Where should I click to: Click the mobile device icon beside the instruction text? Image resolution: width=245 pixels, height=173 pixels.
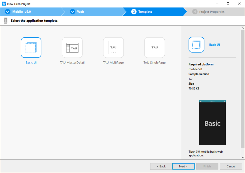click(x=5, y=20)
